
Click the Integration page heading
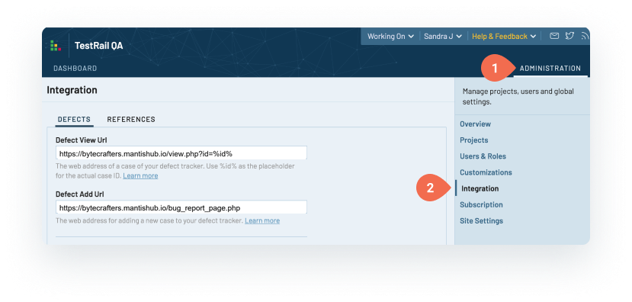(72, 90)
